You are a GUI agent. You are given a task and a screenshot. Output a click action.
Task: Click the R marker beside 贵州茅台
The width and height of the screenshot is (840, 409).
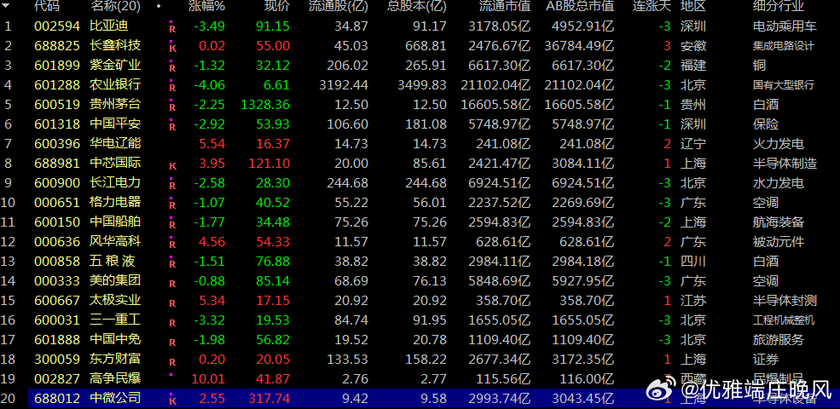[x=172, y=107]
